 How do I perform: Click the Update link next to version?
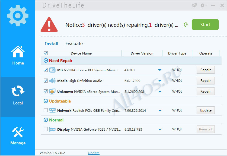click(x=94, y=153)
